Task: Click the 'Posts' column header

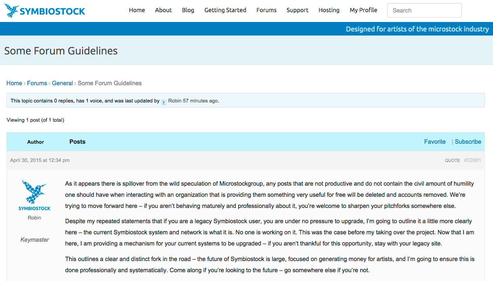Action: [x=77, y=142]
